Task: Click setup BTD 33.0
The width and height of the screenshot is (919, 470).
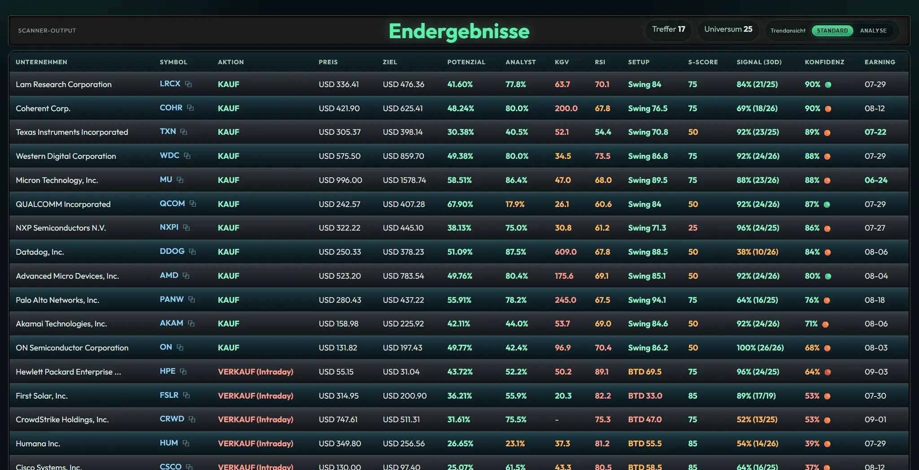Action: click(645, 396)
